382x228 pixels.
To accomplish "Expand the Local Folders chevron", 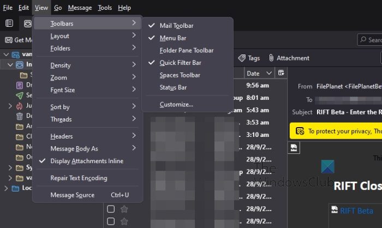I will coord(6,188).
